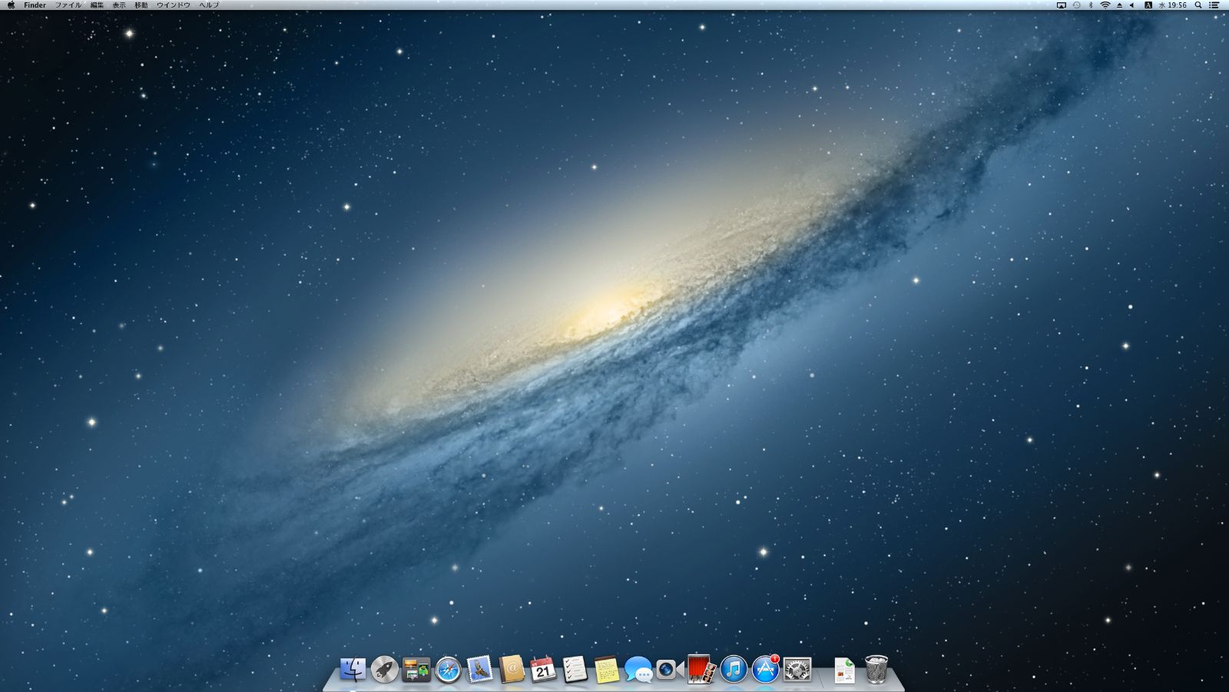This screenshot has height=692, width=1229.
Task: Open the 移動 menu
Action: click(141, 5)
